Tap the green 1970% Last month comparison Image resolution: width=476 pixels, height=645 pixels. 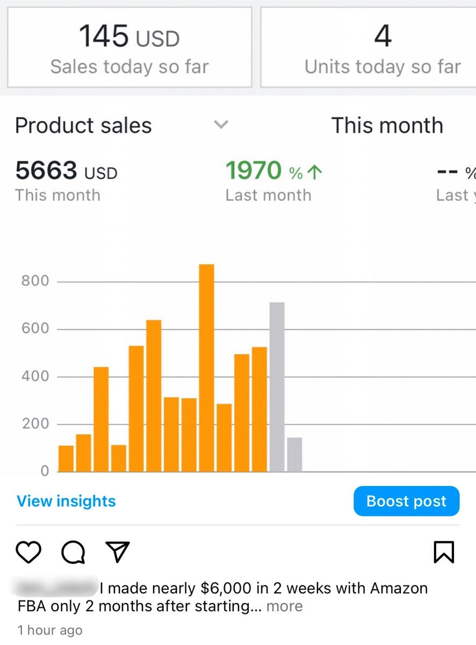coord(268,181)
